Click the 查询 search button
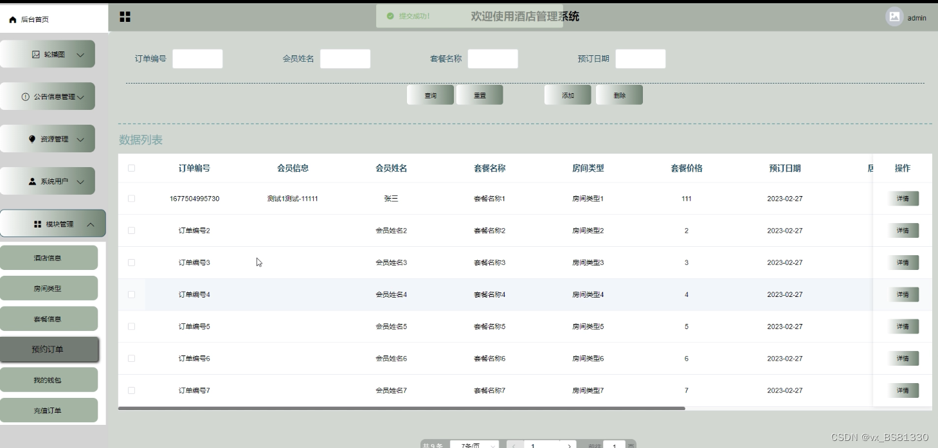The height and width of the screenshot is (448, 938). point(431,95)
